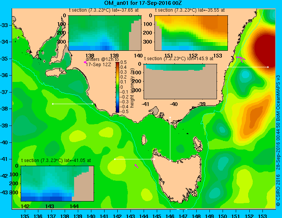The width and height of the screenshot is (282, 218).
Task: Click the 146 longitude label on bottom axis
Action: point(170,216)
